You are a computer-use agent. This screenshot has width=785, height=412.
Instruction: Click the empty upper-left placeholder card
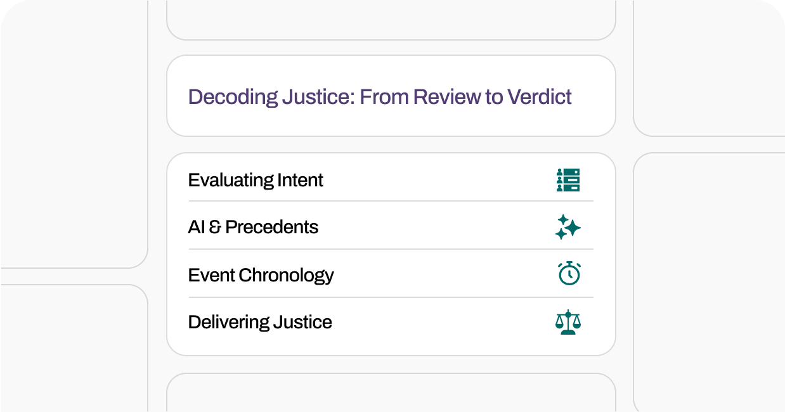click(x=74, y=134)
